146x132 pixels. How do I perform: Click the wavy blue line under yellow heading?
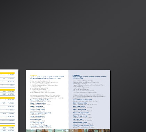pos(47,77)
